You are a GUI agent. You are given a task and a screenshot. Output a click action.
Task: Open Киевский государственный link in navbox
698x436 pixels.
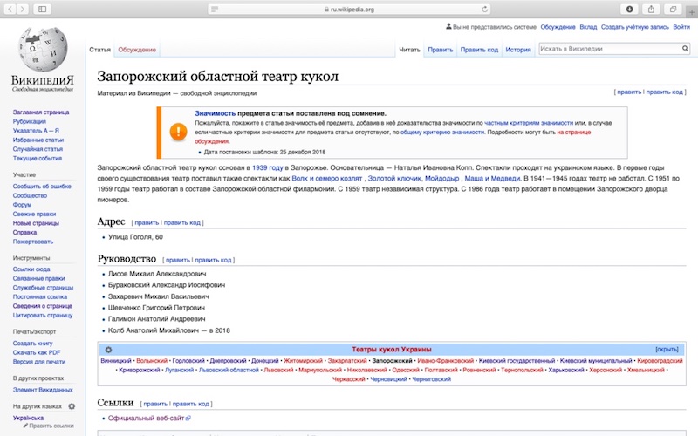coord(517,361)
